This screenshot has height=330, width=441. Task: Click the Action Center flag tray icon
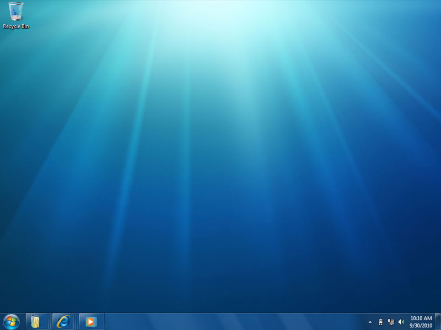pyautogui.click(x=381, y=321)
